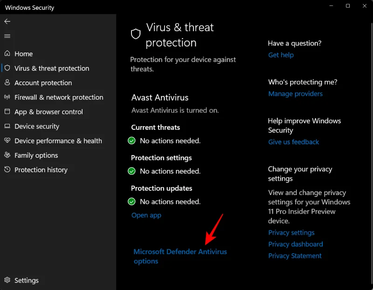
Task: Click Give us feedback
Action: [293, 142]
